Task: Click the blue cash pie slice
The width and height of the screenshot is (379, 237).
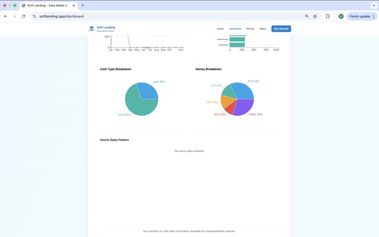Action: pos(149,91)
